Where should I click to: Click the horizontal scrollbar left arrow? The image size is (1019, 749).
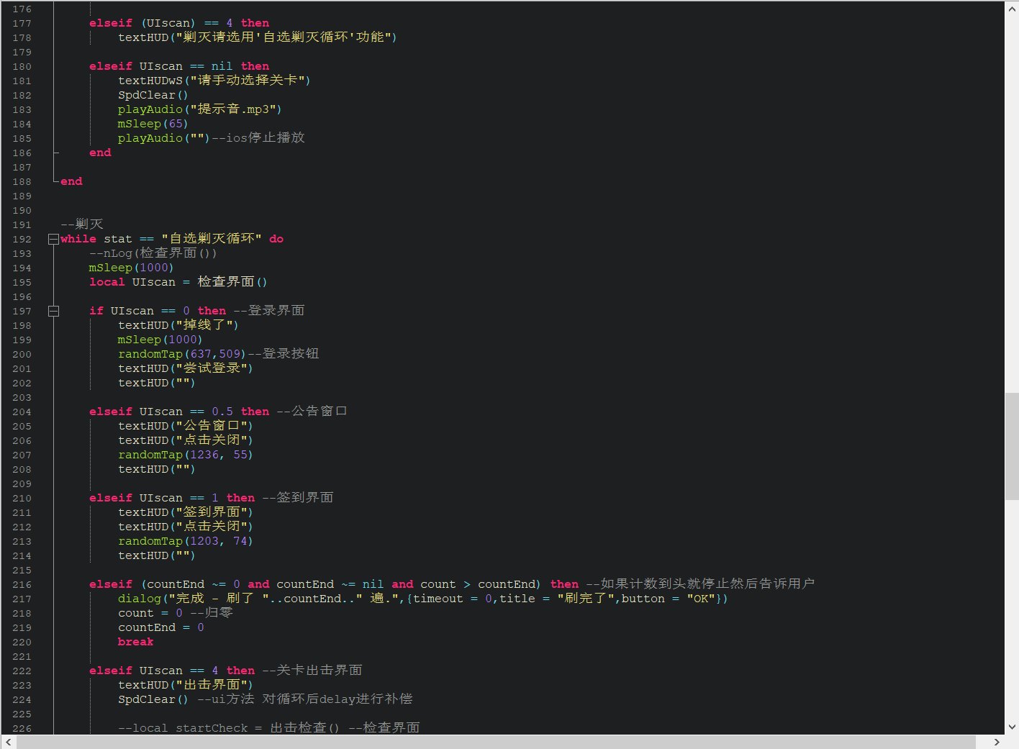click(9, 742)
